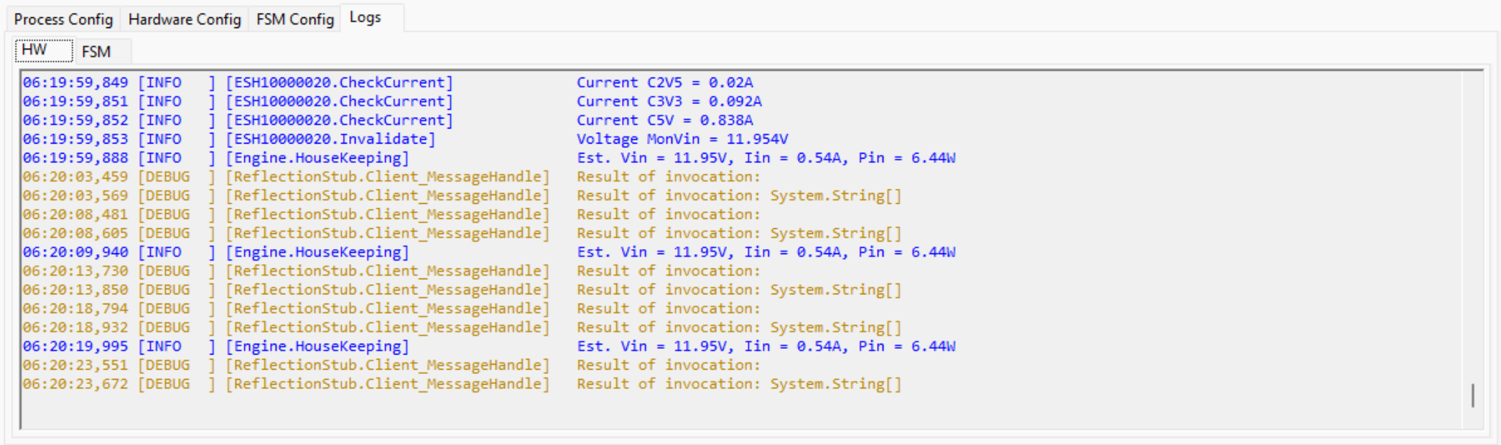Viewport: 1501px width, 445px height.
Task: Click the Current C2V5 = 0.02A log entry
Action: click(x=664, y=83)
